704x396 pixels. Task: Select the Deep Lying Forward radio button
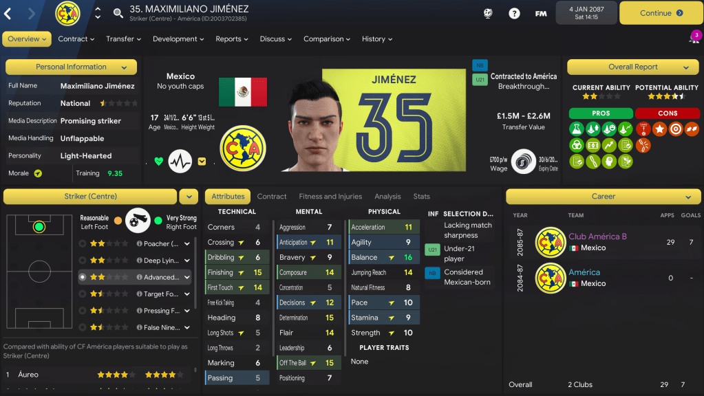tap(82, 260)
